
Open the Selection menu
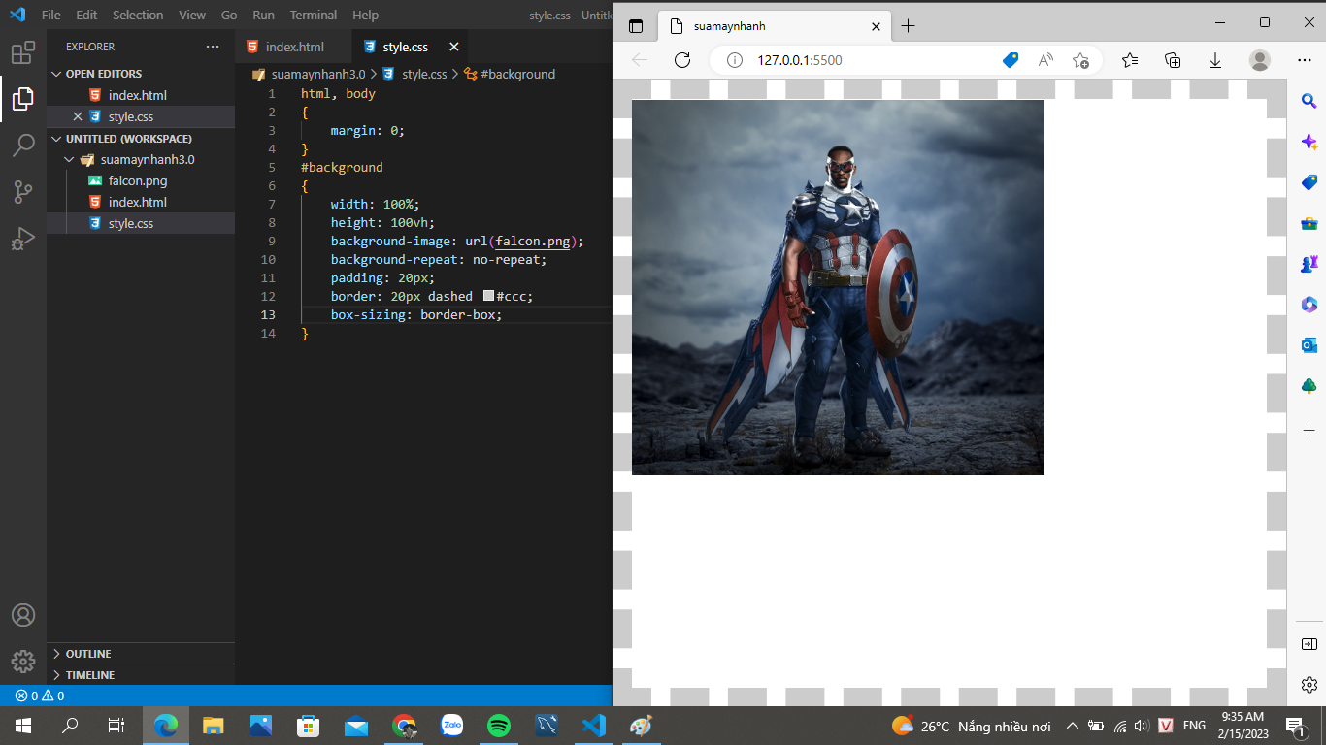click(x=138, y=16)
